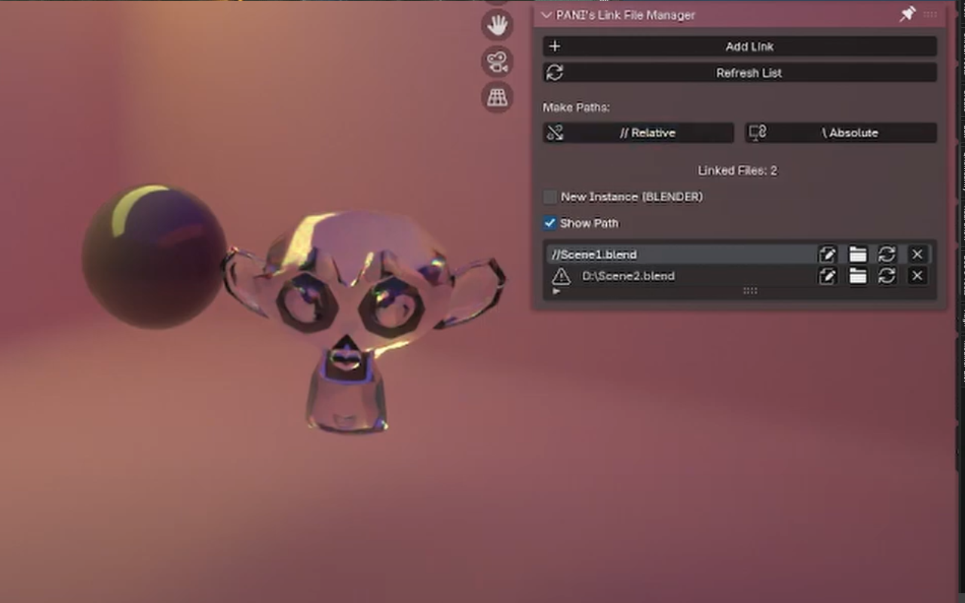Make paths Relative
965x603 pixels.
tap(638, 133)
